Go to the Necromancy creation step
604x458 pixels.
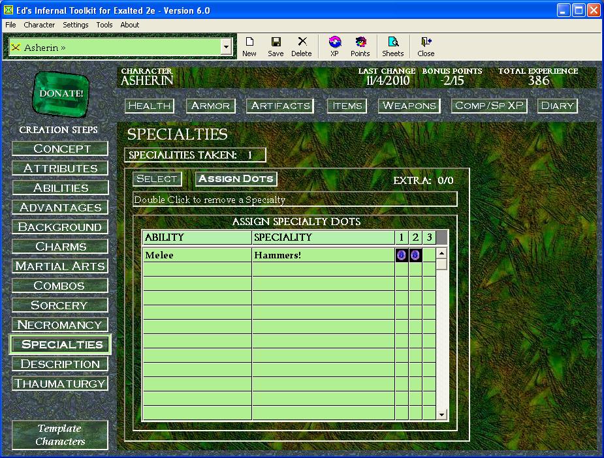60,325
